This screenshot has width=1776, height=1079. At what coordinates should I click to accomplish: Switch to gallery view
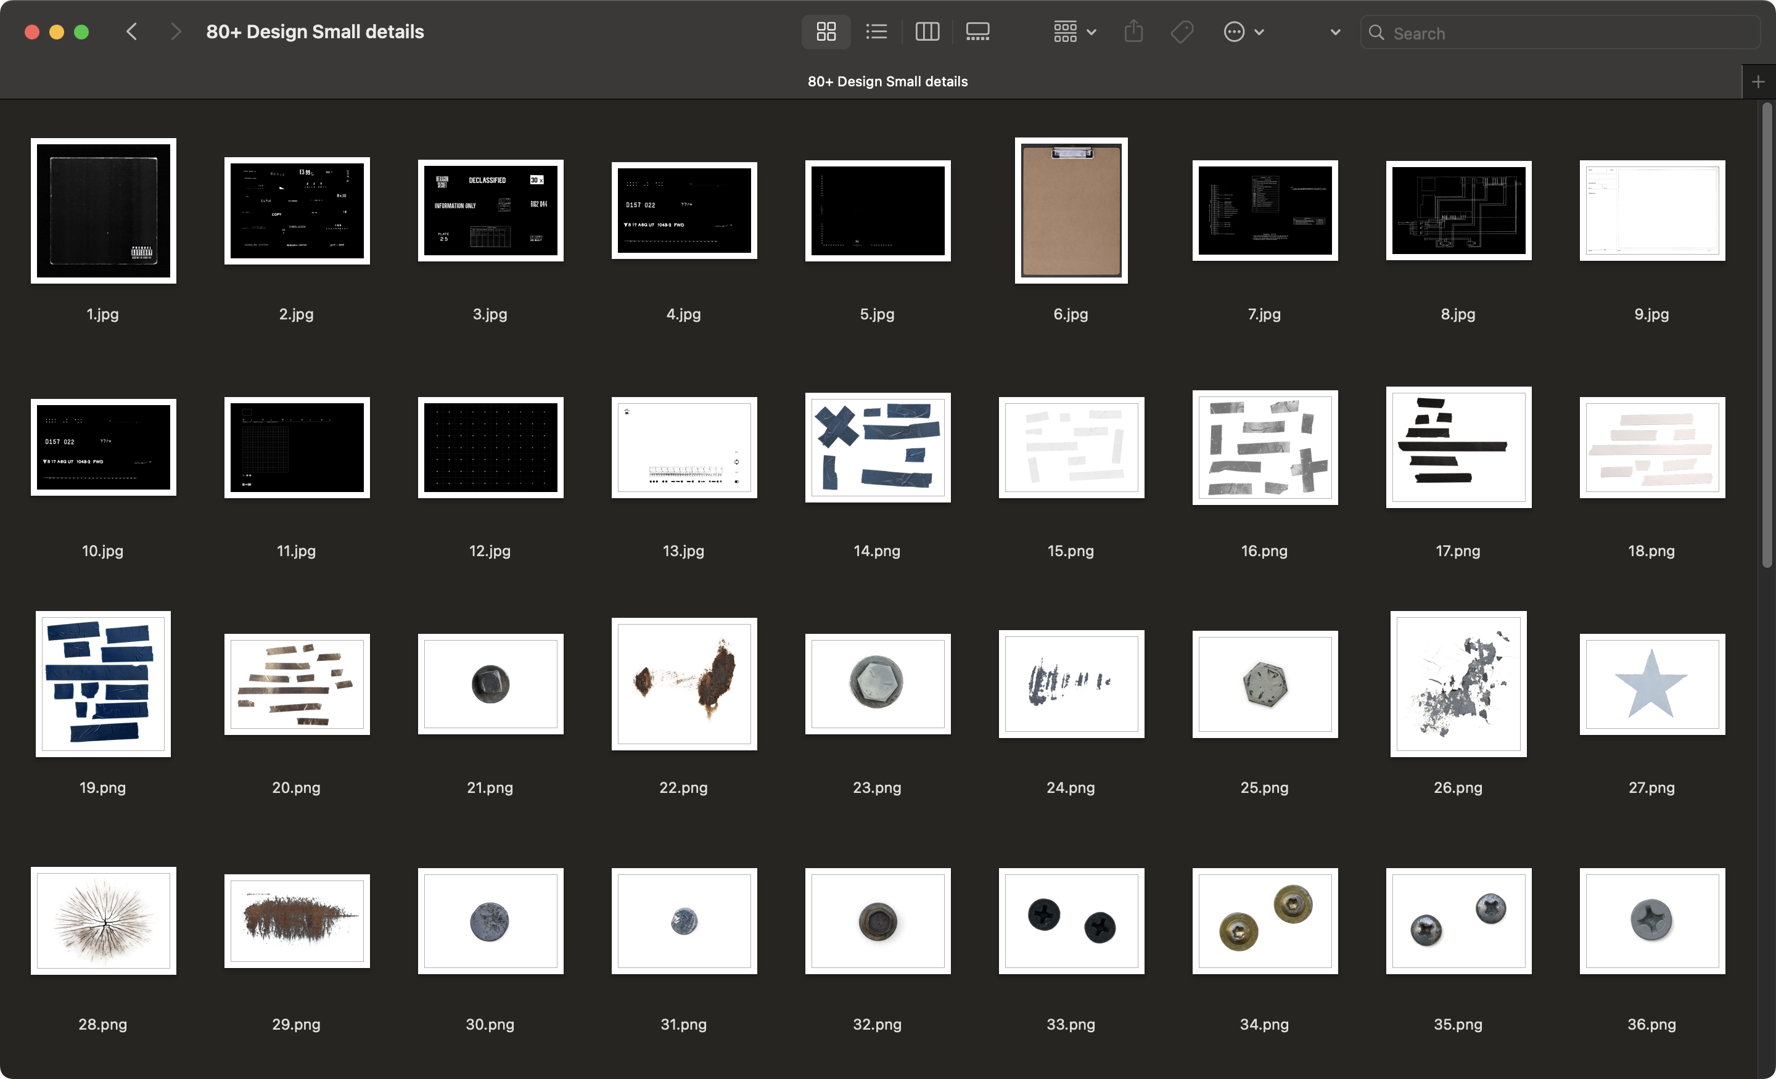tap(977, 31)
